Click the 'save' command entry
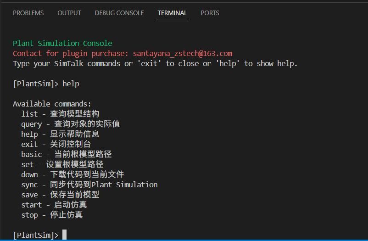The height and width of the screenshot is (241, 368). click(29, 195)
